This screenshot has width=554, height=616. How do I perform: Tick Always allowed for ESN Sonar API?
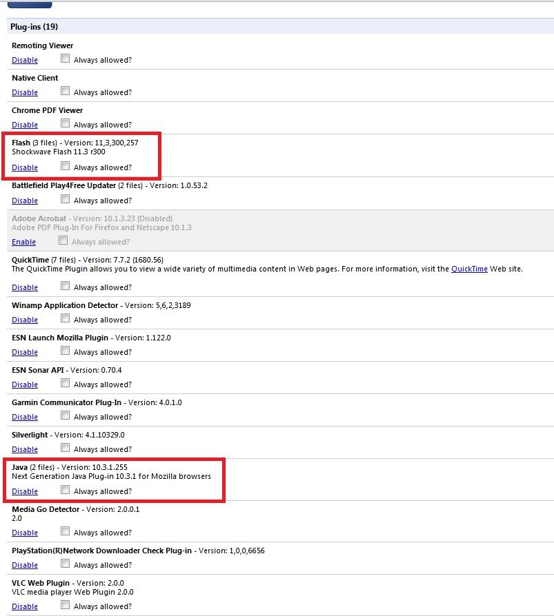[x=66, y=383]
